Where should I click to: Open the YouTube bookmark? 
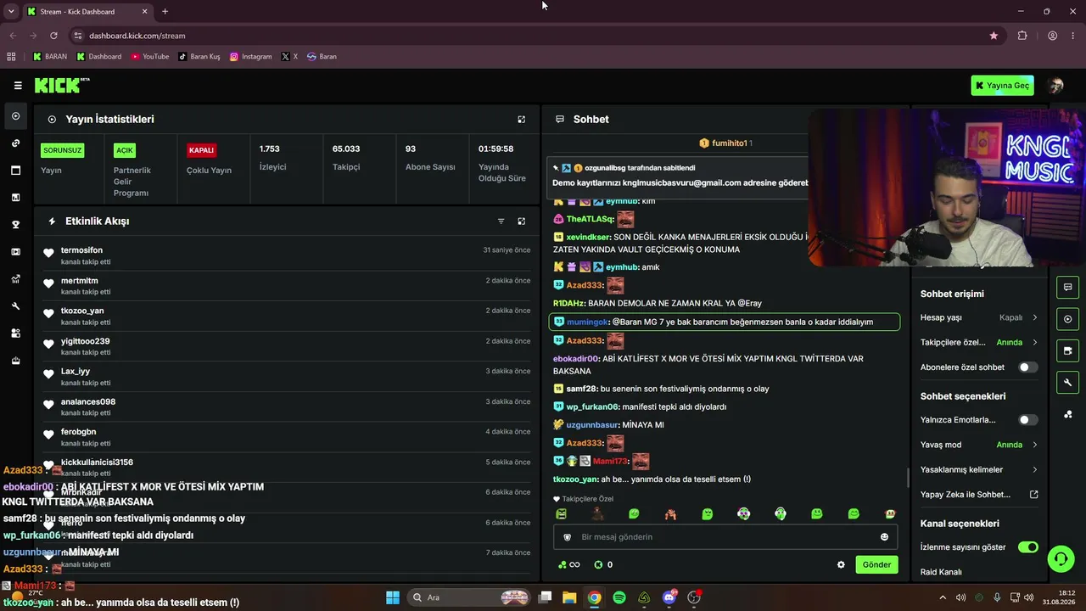click(149, 57)
